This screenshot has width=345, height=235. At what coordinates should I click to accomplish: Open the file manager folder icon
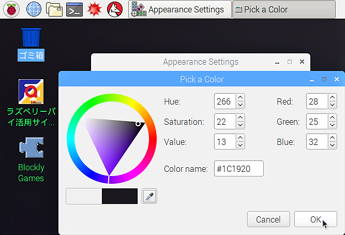(54, 9)
